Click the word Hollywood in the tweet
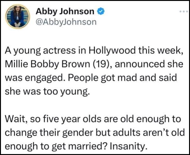The image size is (190, 155). [112, 51]
